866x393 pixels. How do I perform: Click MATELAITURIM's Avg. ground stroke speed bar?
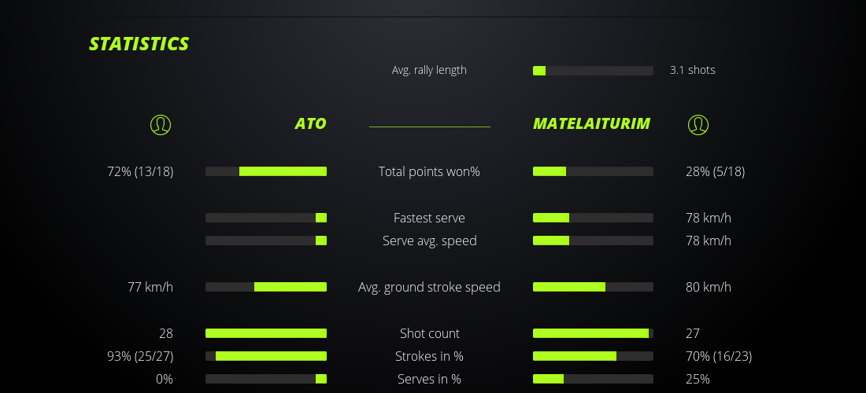[x=593, y=287]
